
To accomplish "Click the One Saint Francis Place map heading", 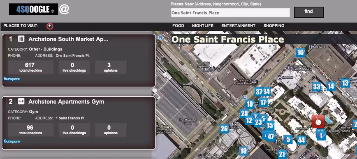I will coord(228,39).
